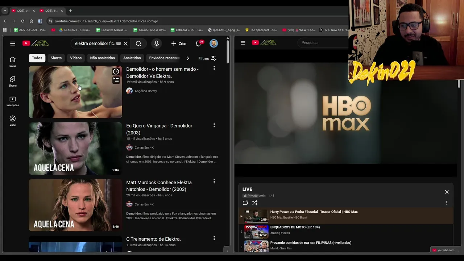Toggle loop on the LIVE playlist
Viewport: 464px width, 261px height.
pos(245,203)
